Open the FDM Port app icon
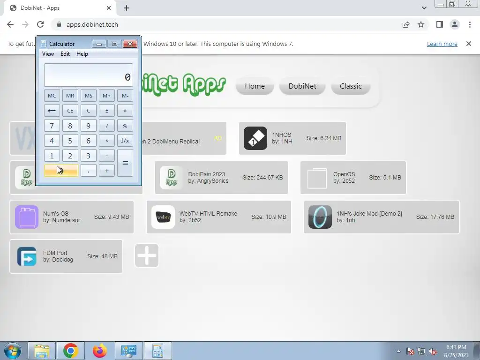This screenshot has height=360, width=480. (x=27, y=256)
